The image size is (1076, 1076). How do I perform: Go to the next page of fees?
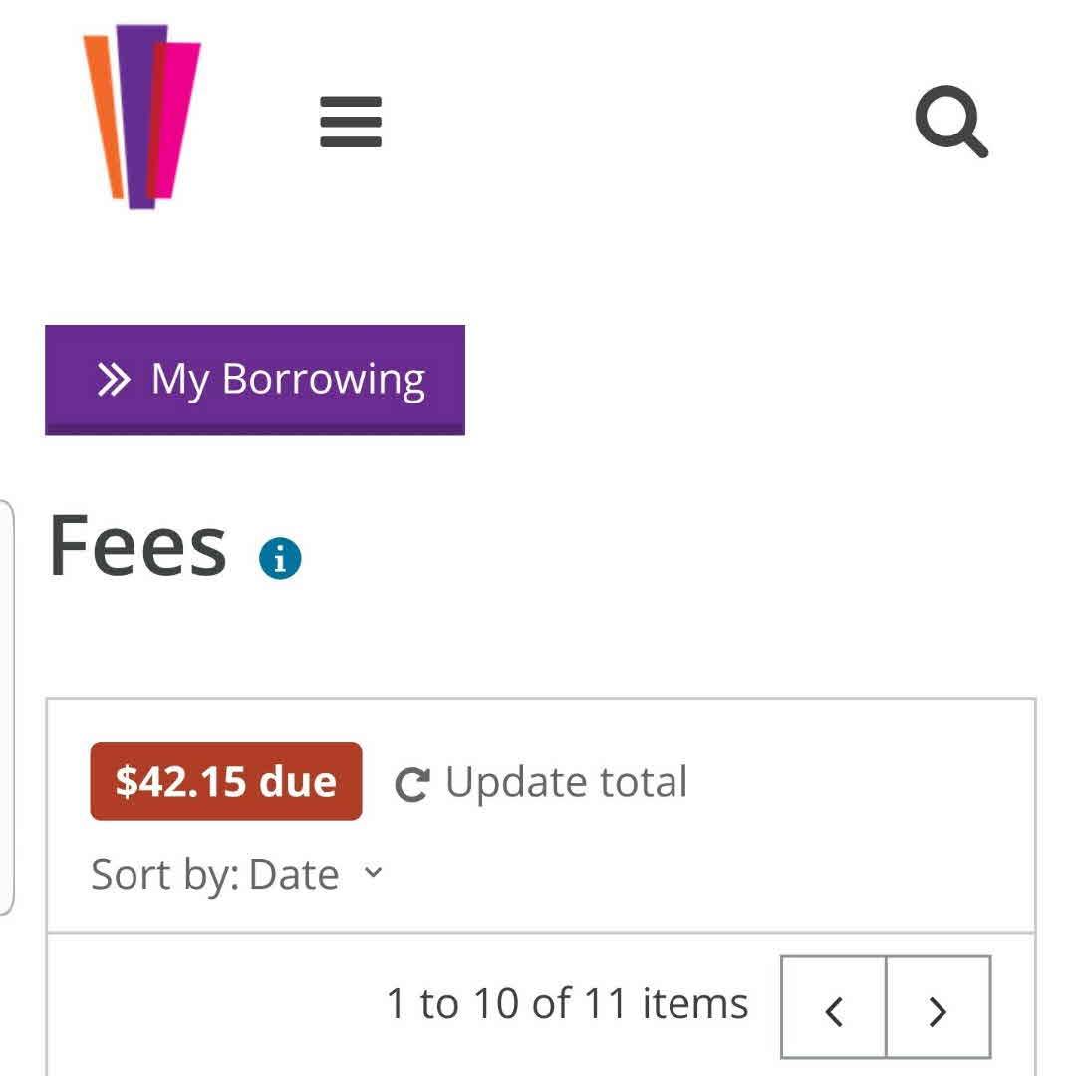(x=938, y=1008)
